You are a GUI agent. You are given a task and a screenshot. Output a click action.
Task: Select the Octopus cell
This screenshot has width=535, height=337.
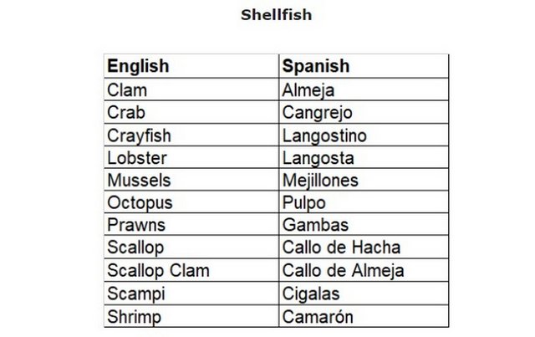pos(140,203)
